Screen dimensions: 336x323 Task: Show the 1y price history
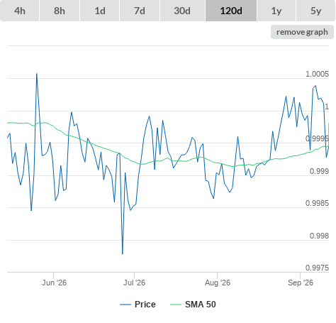pos(276,11)
